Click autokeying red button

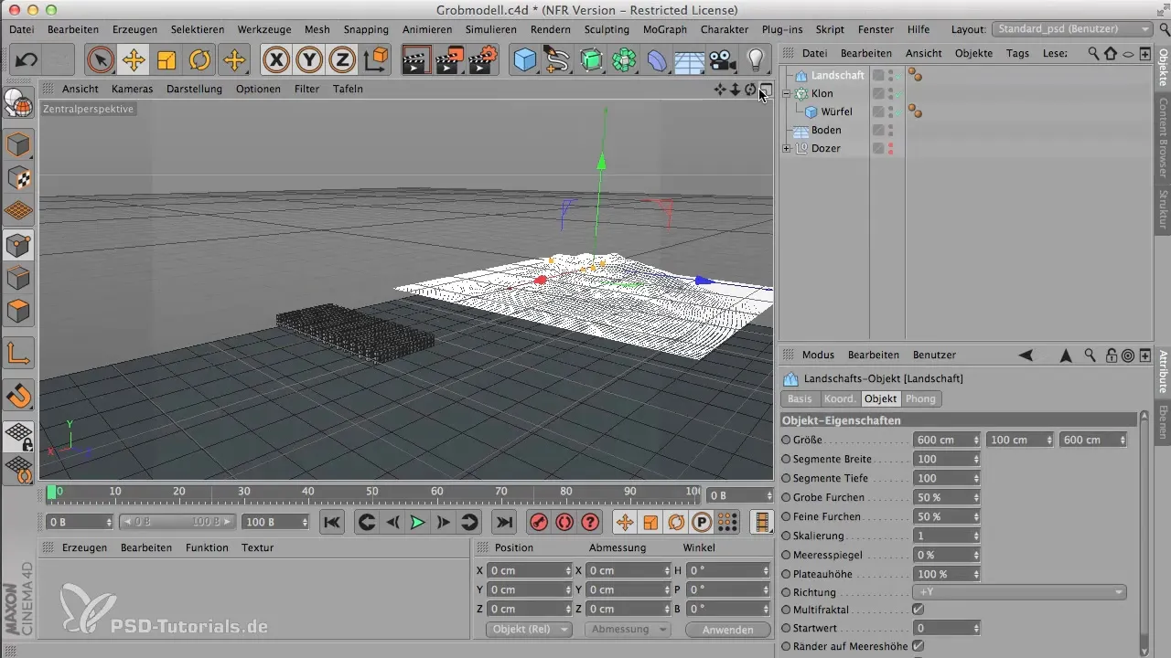[x=564, y=522]
